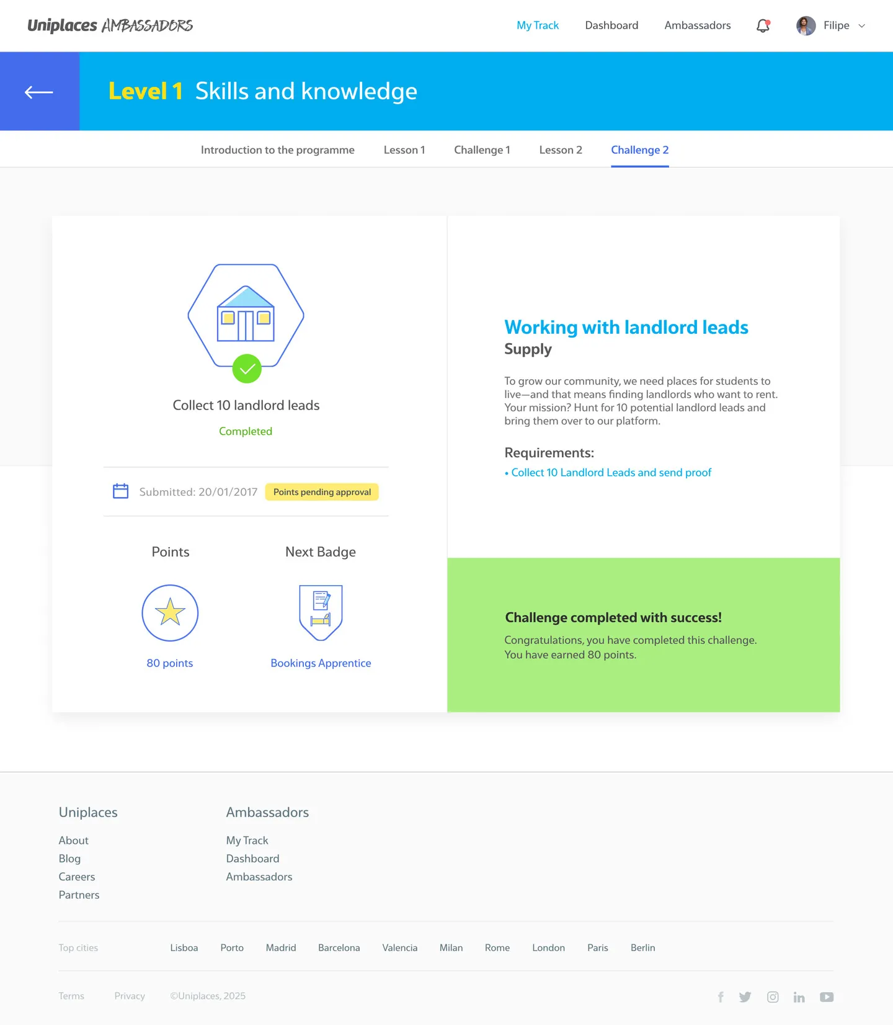Open Dashboard in the footer
The height and width of the screenshot is (1025, 893).
(x=252, y=859)
